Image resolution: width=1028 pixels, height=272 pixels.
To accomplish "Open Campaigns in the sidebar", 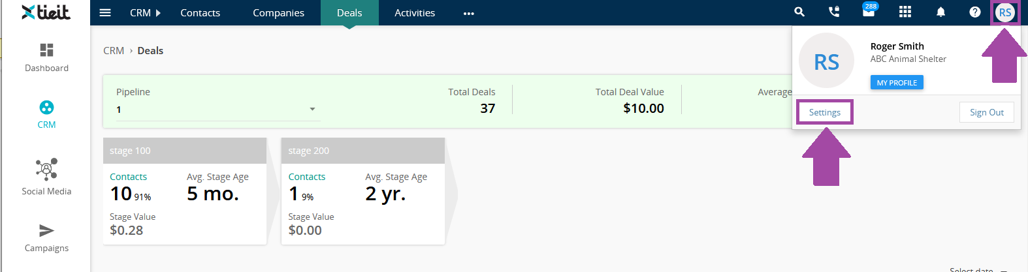I will (x=46, y=238).
